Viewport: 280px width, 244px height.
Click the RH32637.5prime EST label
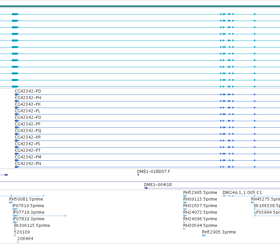200,206
